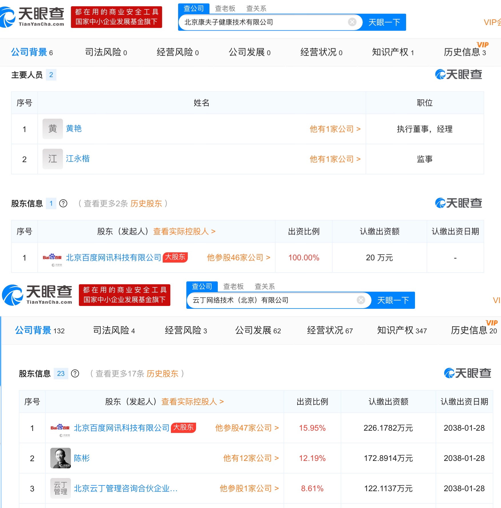The width and height of the screenshot is (501, 508).
Task: Open 黄艳 avatar icon
Action: [x=53, y=129]
